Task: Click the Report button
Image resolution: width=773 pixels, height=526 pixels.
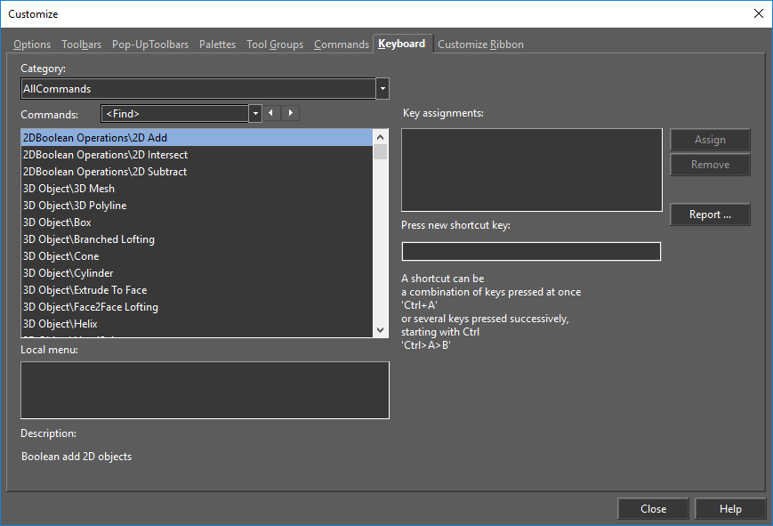Action: 710,214
